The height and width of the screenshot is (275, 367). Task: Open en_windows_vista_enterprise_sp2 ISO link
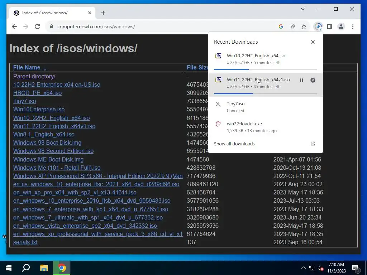point(85,226)
